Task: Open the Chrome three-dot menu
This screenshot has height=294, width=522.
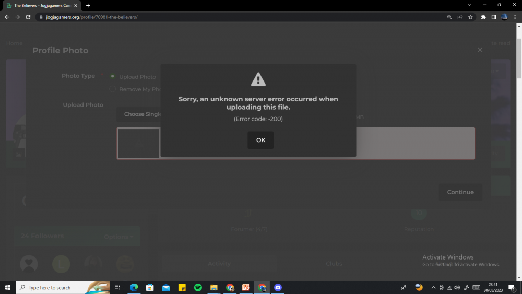Action: pos(515,17)
